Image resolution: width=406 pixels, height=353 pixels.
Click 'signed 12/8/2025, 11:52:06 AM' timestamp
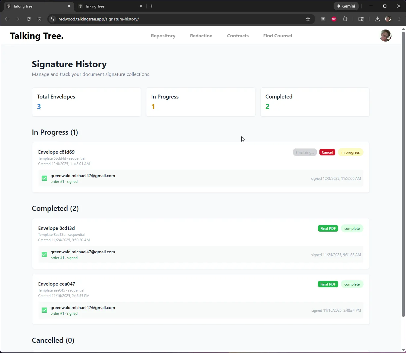click(x=336, y=179)
